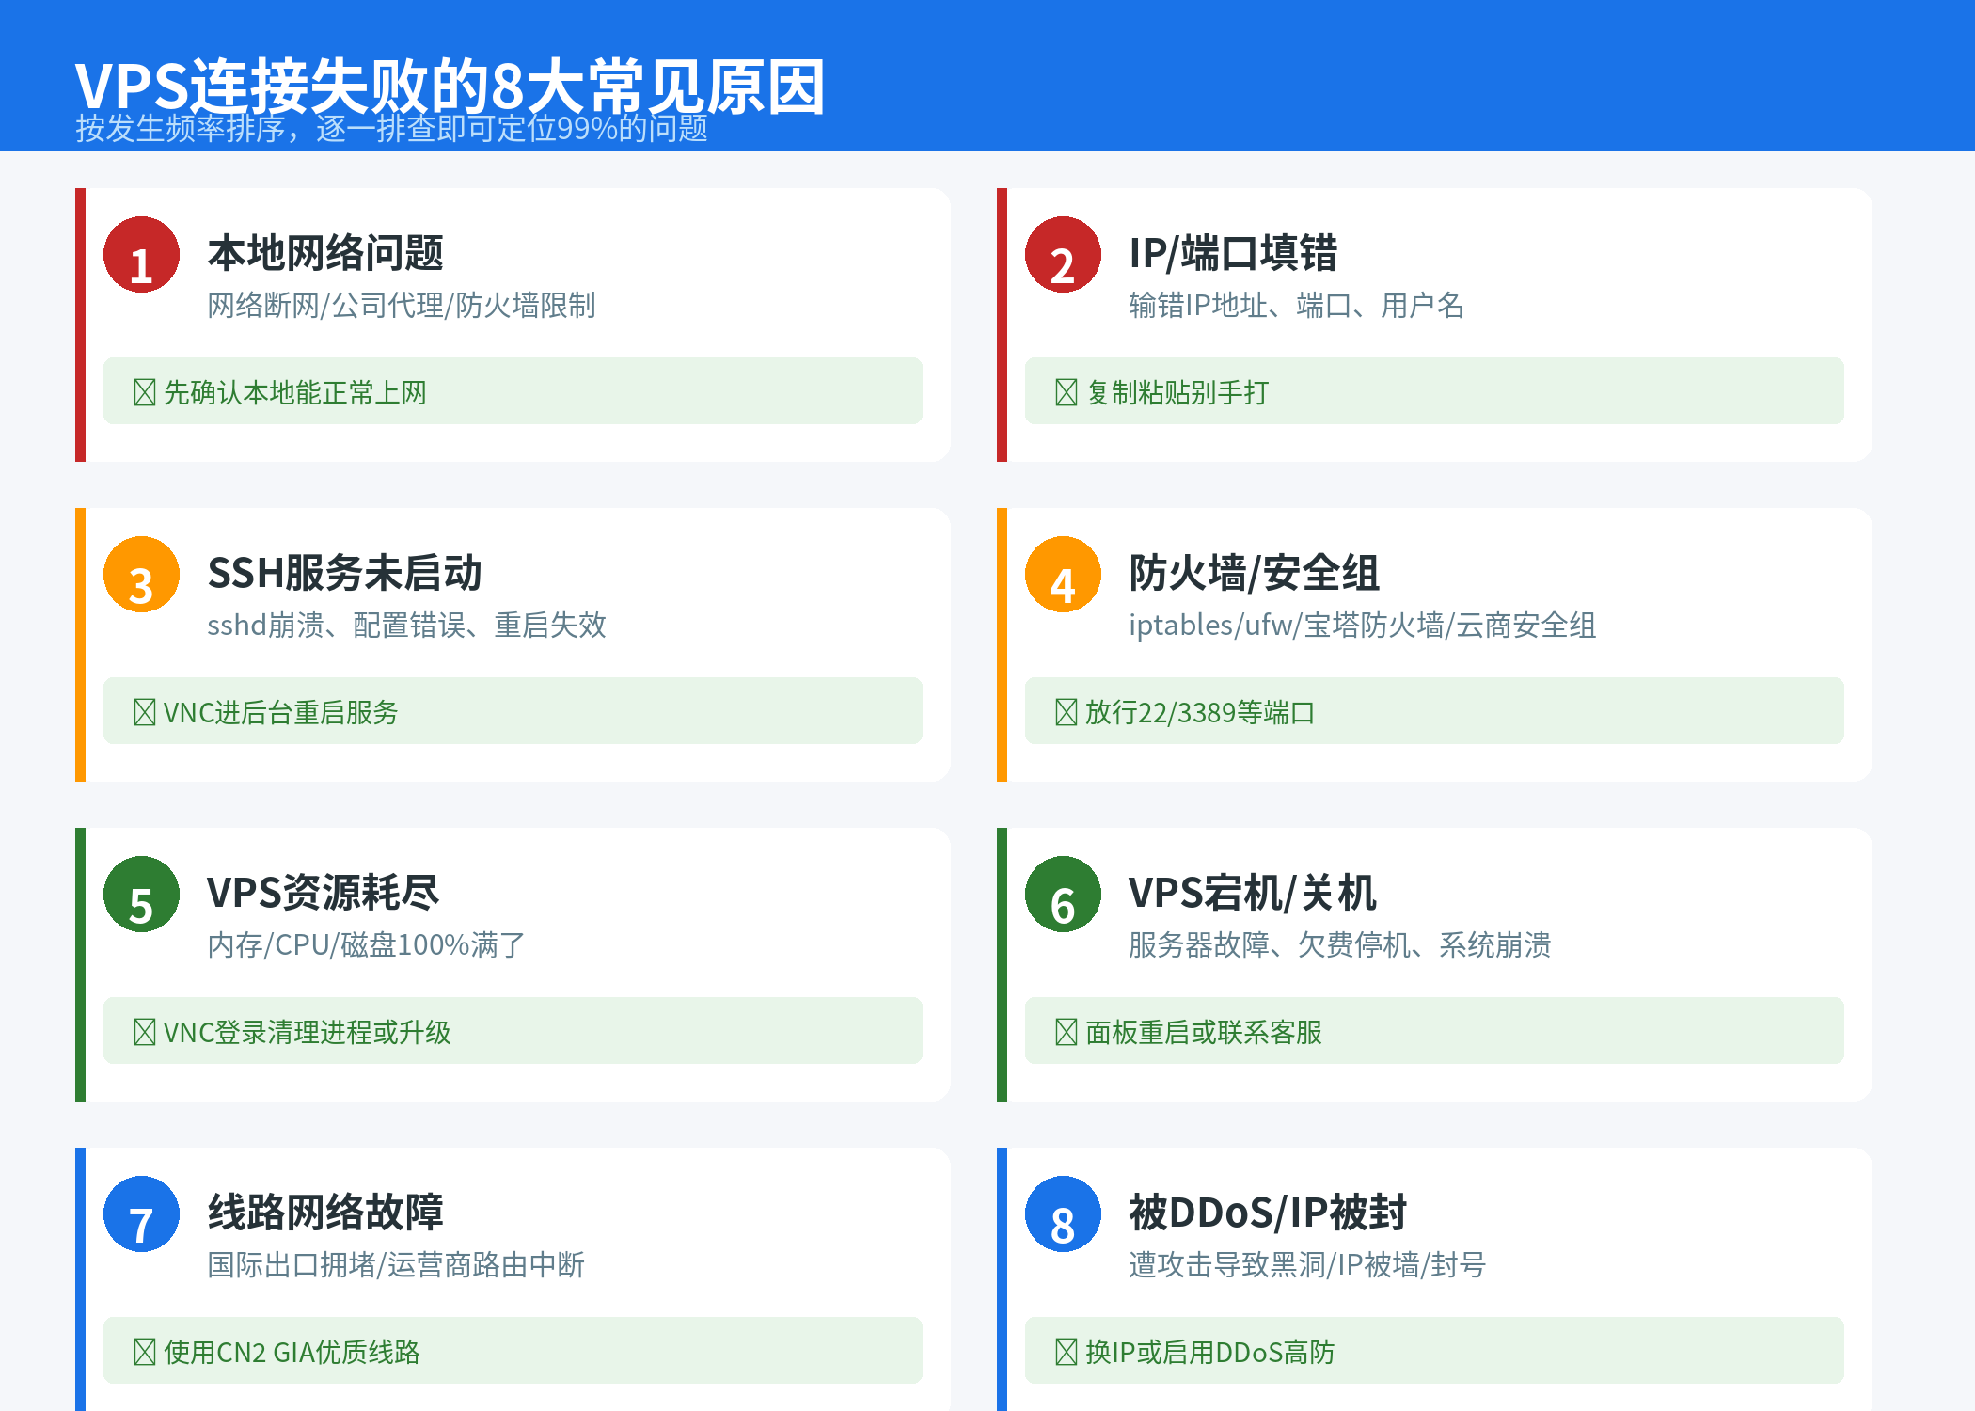Click the box icon before 面板重启或联系客服
1975x1411 pixels.
pyautogui.click(x=1066, y=1032)
